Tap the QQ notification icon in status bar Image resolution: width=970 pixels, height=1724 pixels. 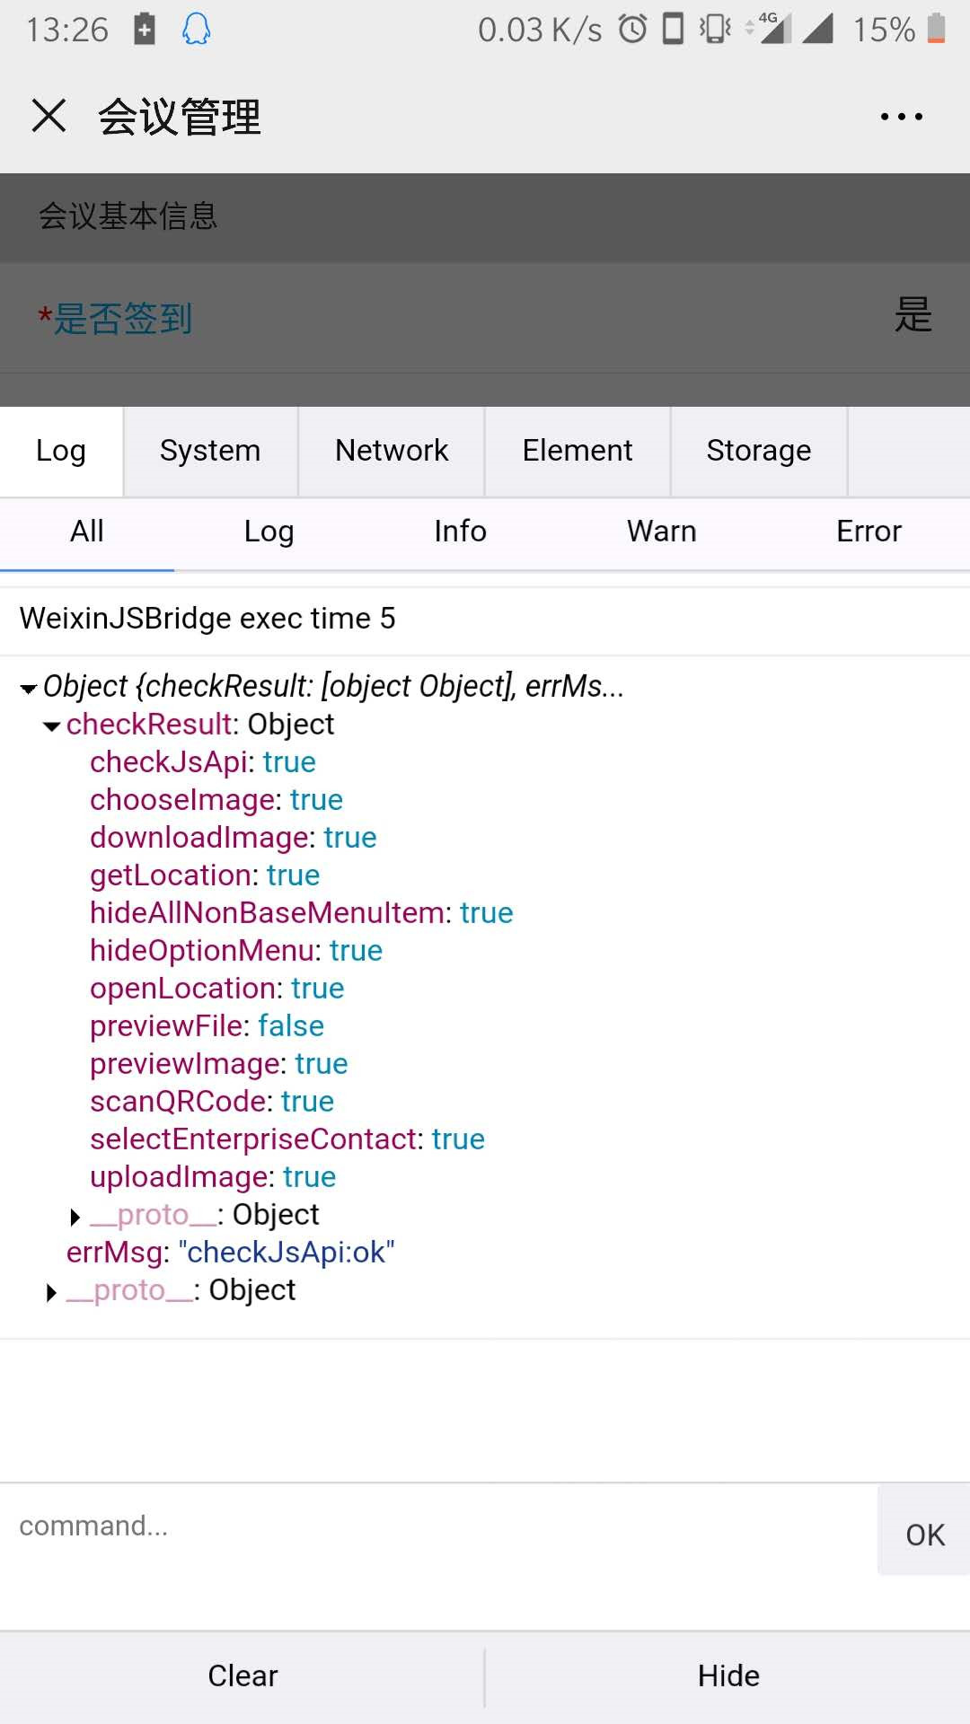pyautogui.click(x=196, y=30)
